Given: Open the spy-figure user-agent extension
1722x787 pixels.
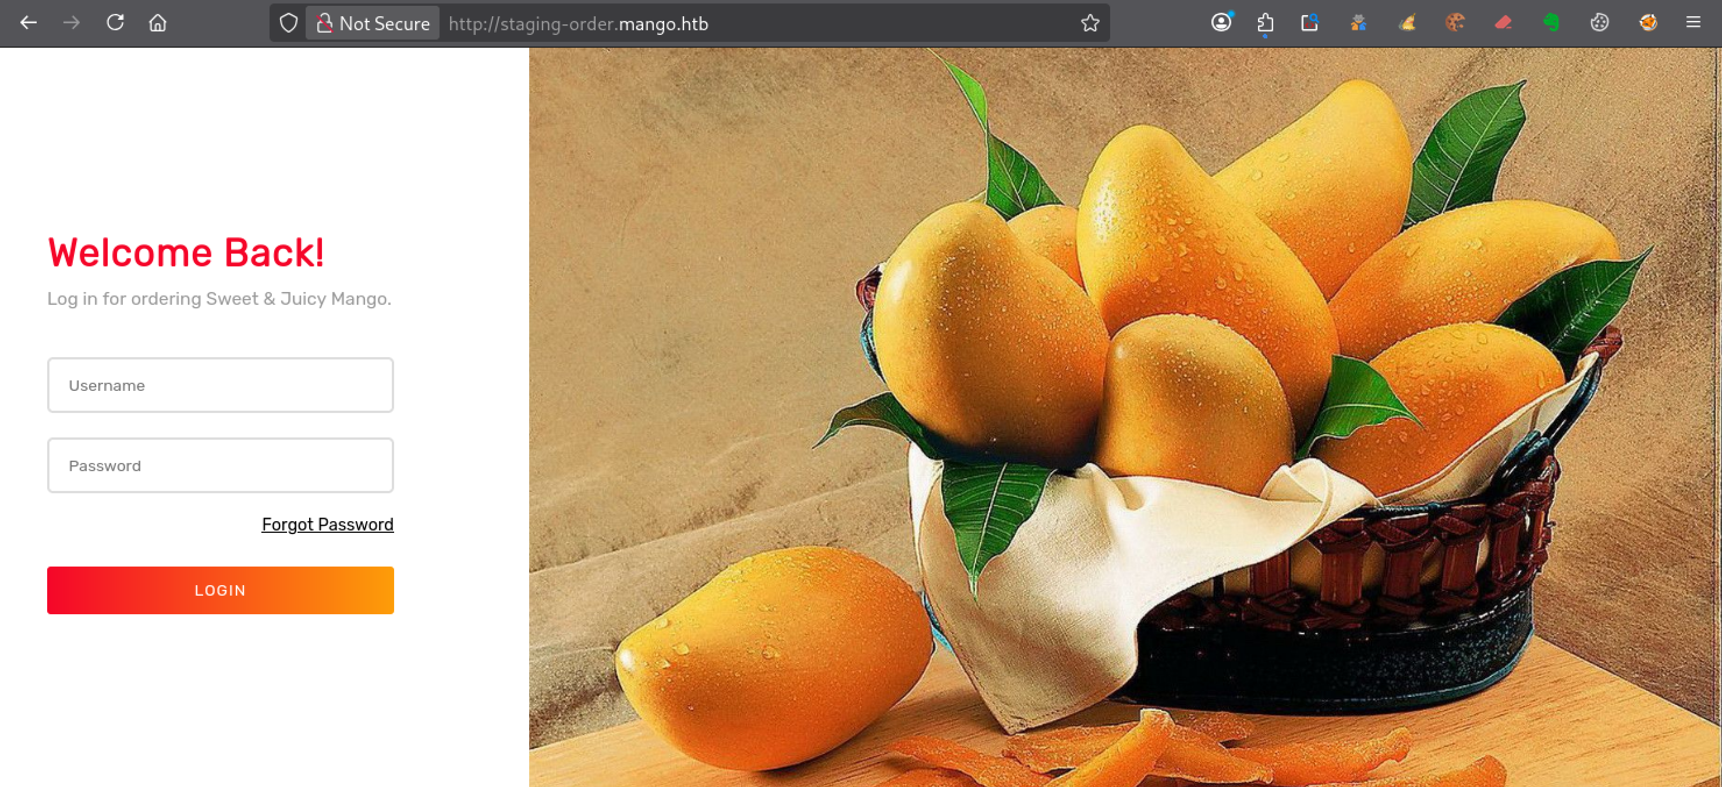Looking at the screenshot, I should (1358, 23).
